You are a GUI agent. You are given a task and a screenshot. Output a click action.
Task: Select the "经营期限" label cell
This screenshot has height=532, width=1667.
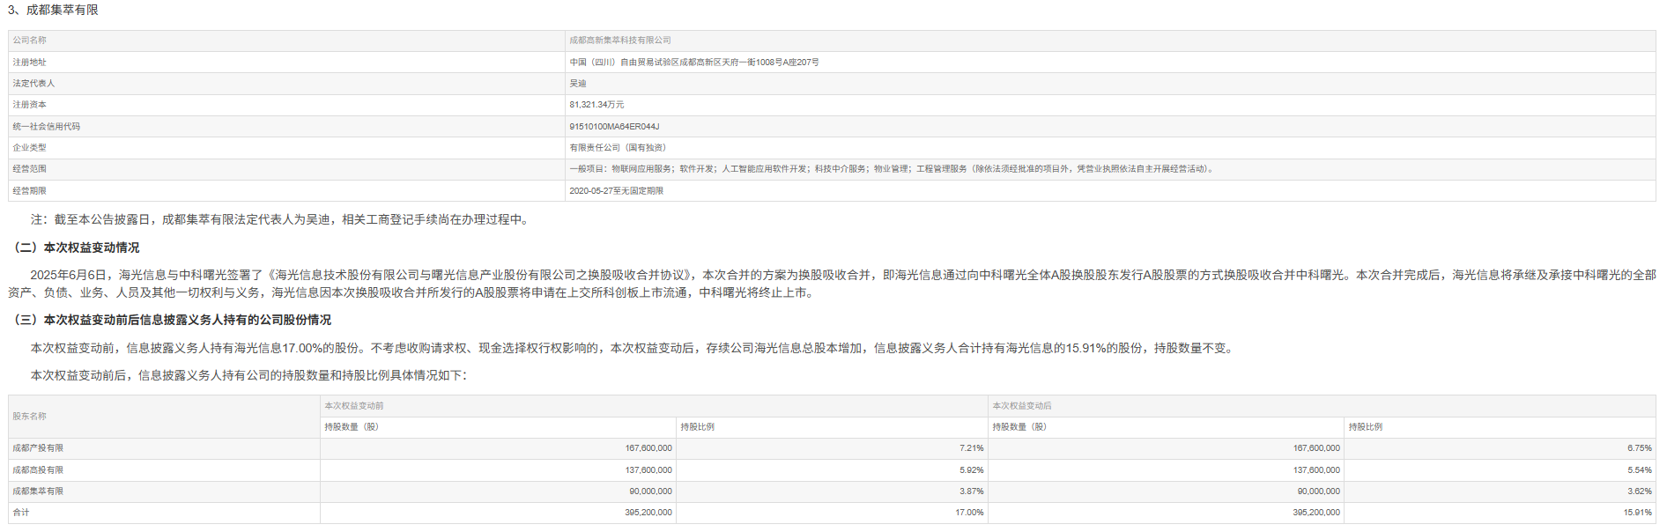[286, 191]
